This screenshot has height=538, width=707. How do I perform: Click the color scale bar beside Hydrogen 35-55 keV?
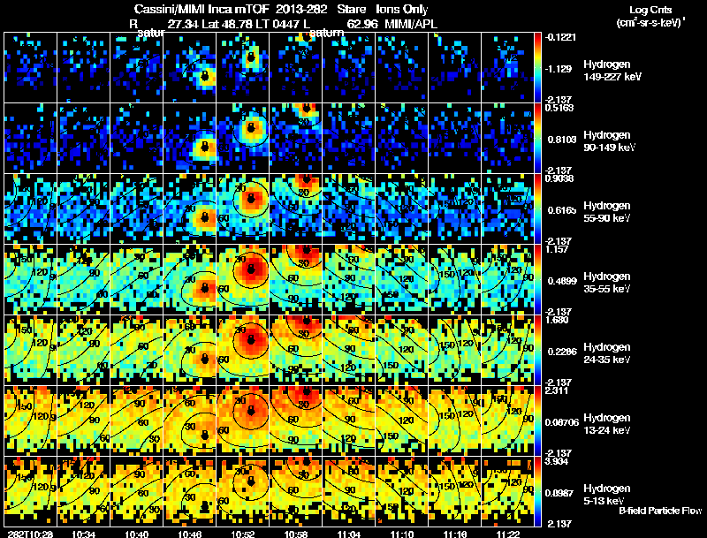point(537,279)
